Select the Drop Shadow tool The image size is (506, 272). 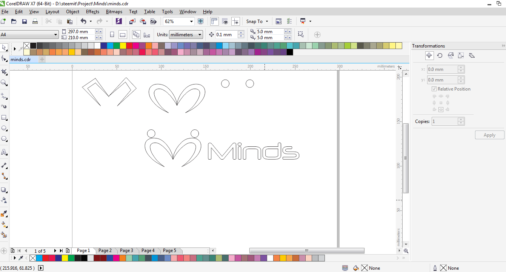pyautogui.click(x=4, y=190)
